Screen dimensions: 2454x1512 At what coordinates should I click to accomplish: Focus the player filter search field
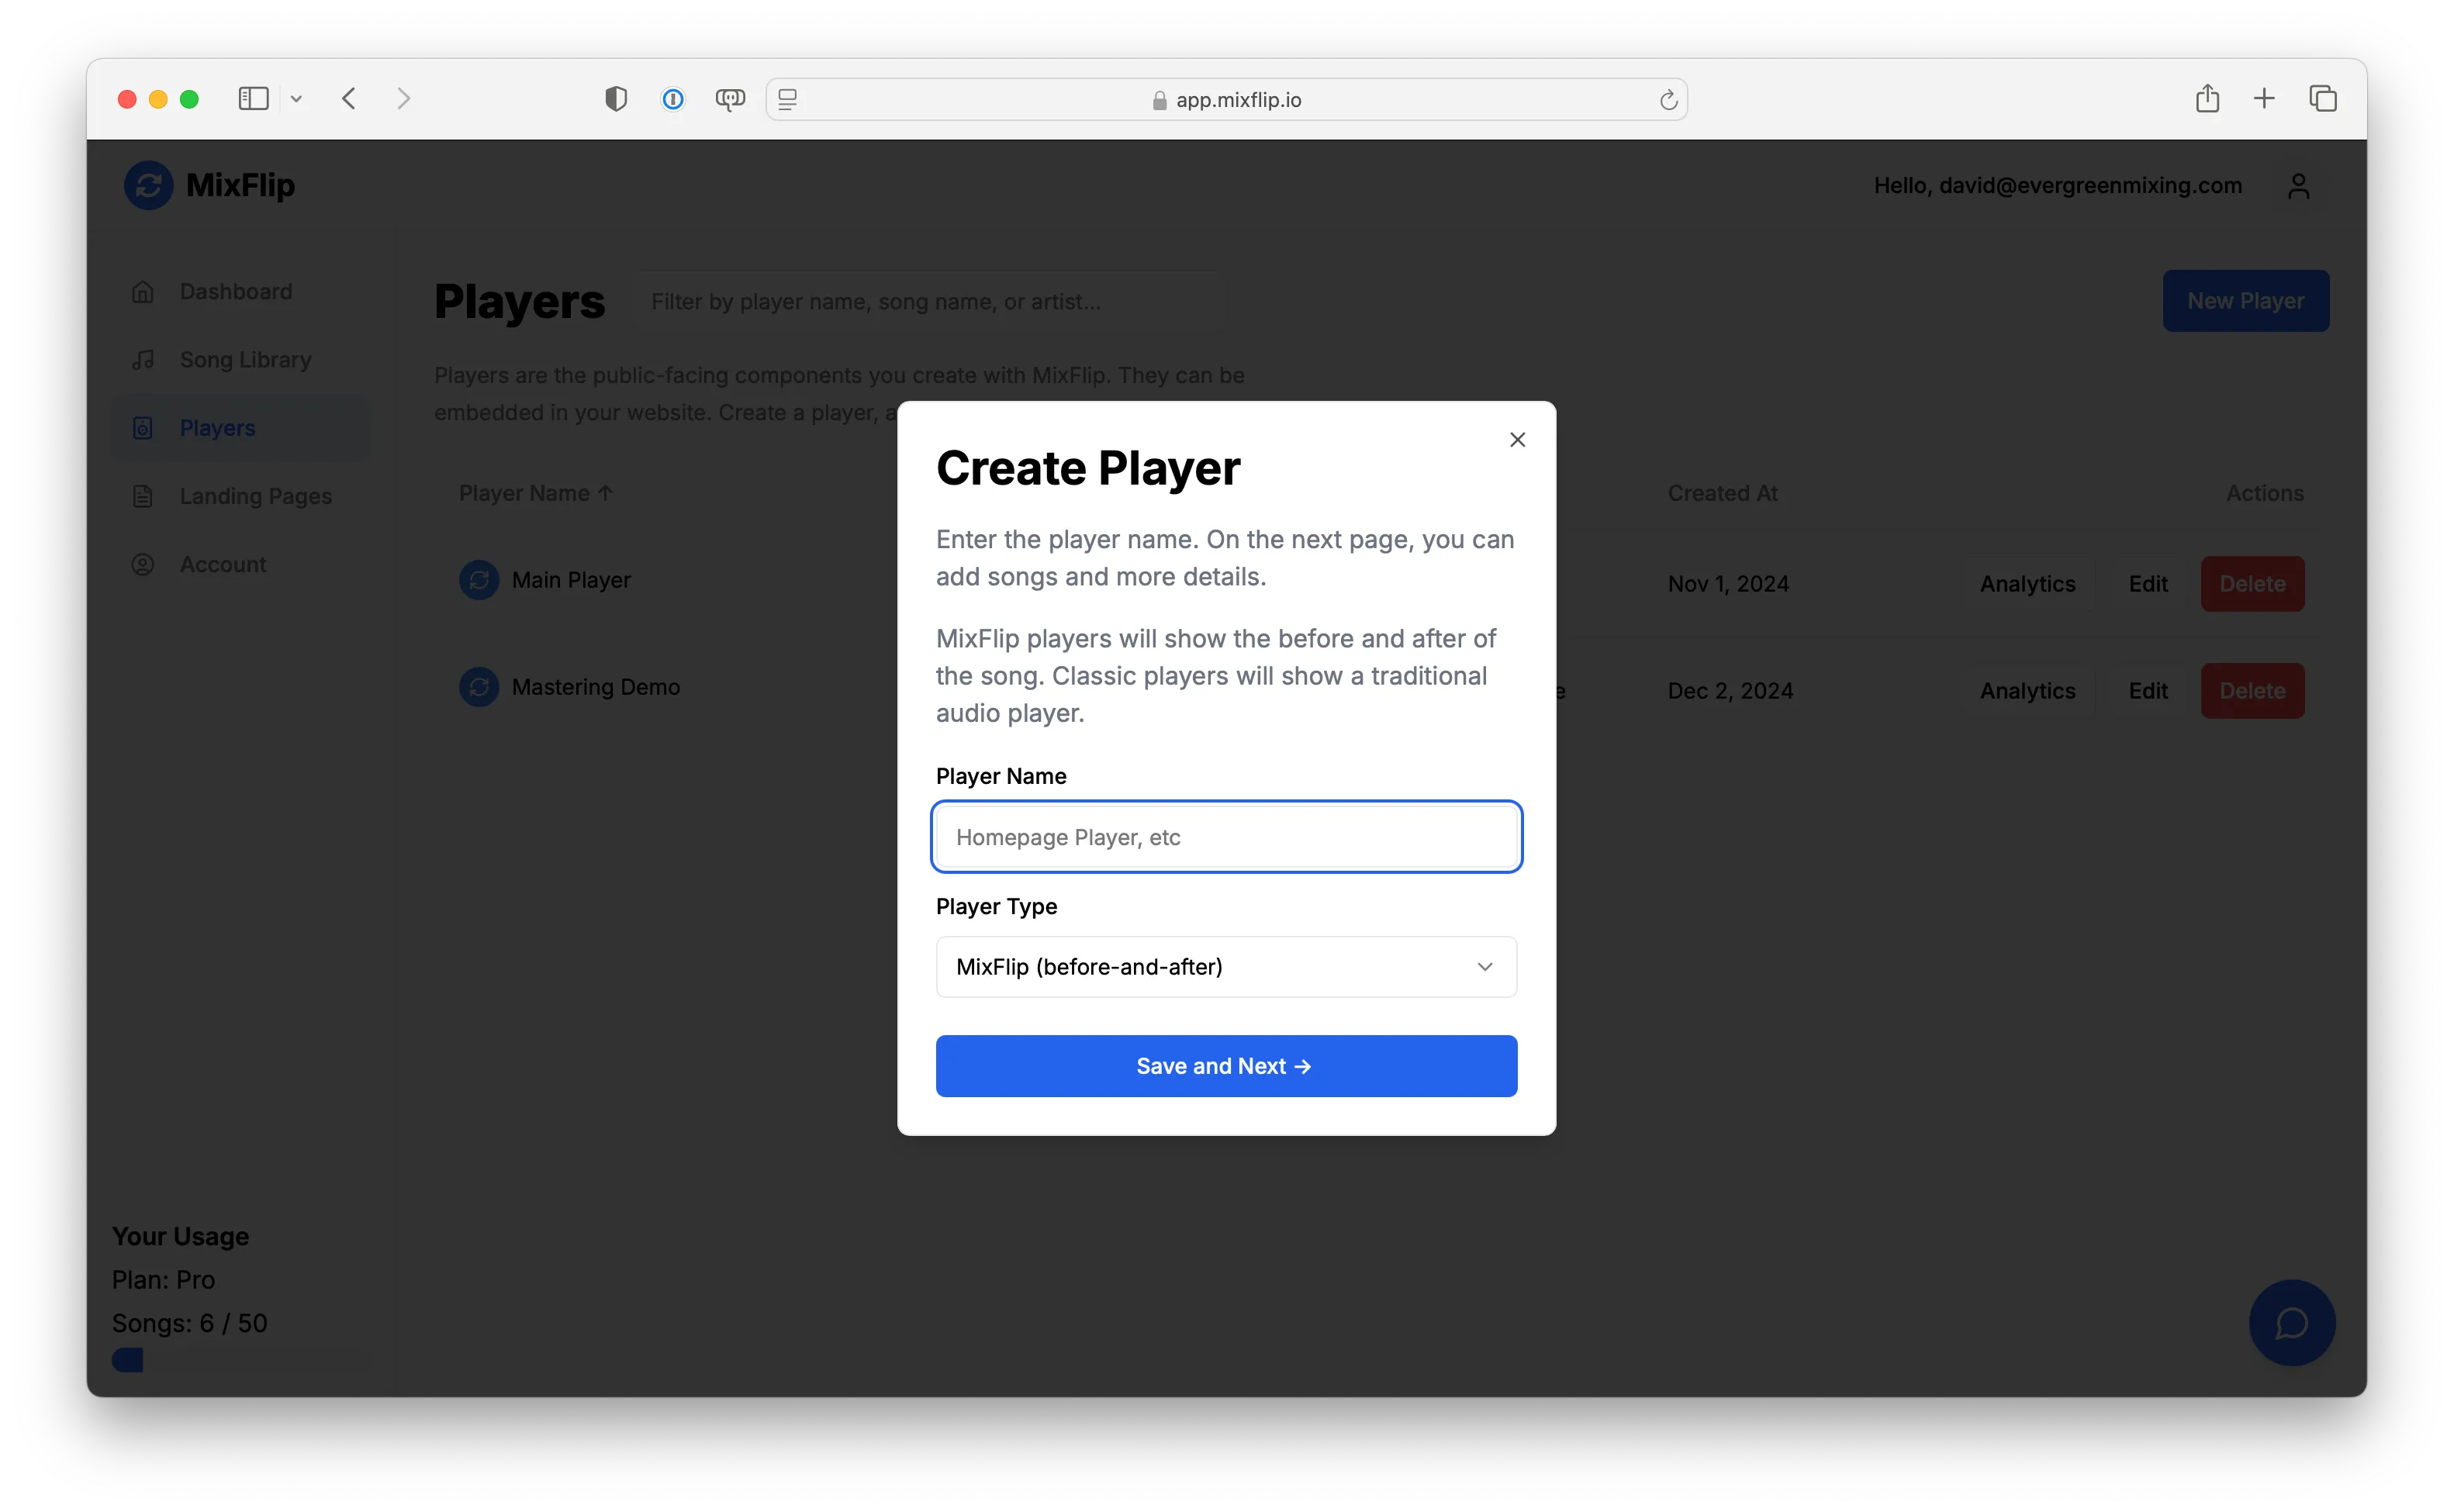click(x=928, y=302)
